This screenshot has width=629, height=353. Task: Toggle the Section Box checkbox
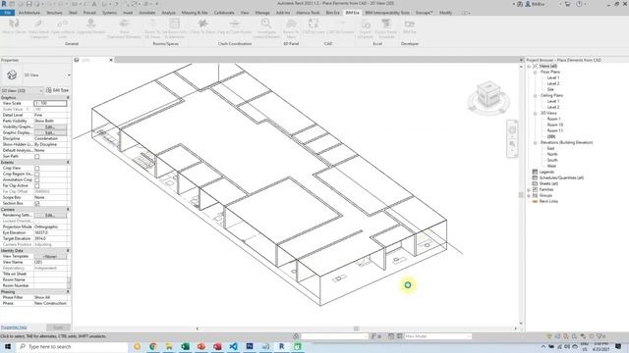click(37, 204)
